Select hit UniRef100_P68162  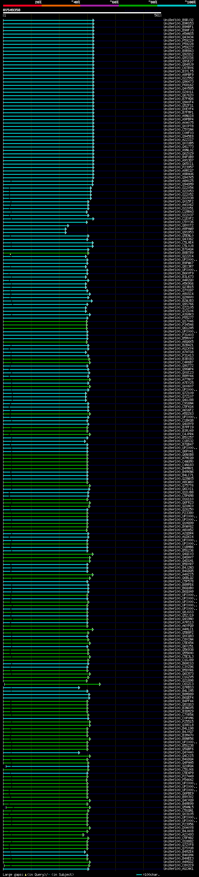tap(178, 85)
